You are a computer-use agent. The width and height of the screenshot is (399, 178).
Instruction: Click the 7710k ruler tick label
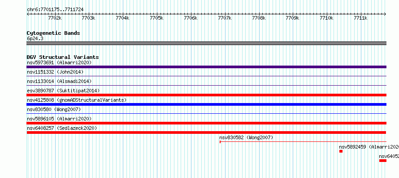[326, 18]
